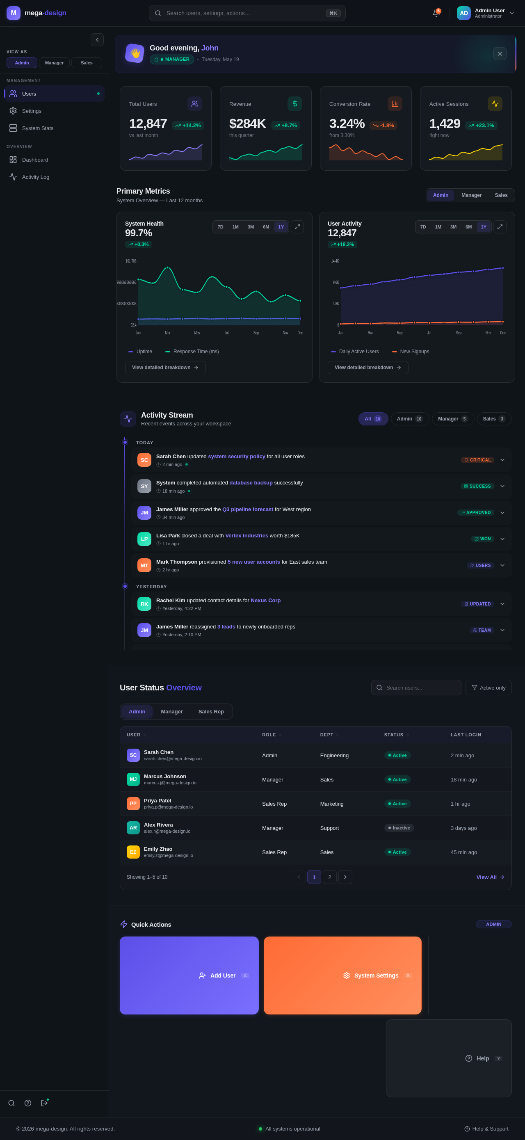Set View As to Admin

tap(22, 63)
